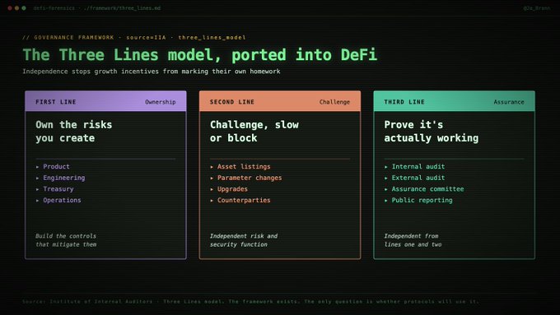The height and width of the screenshot is (315, 560).
Task: Click the 'Assurance' label
Action: 509,102
